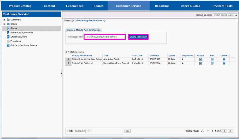
Task: Go to next page of results
Action: coord(231,131)
